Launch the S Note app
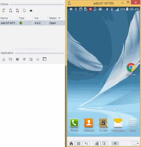The width and height of the screenshot is (141, 147). pyautogui.click(x=104, y=125)
